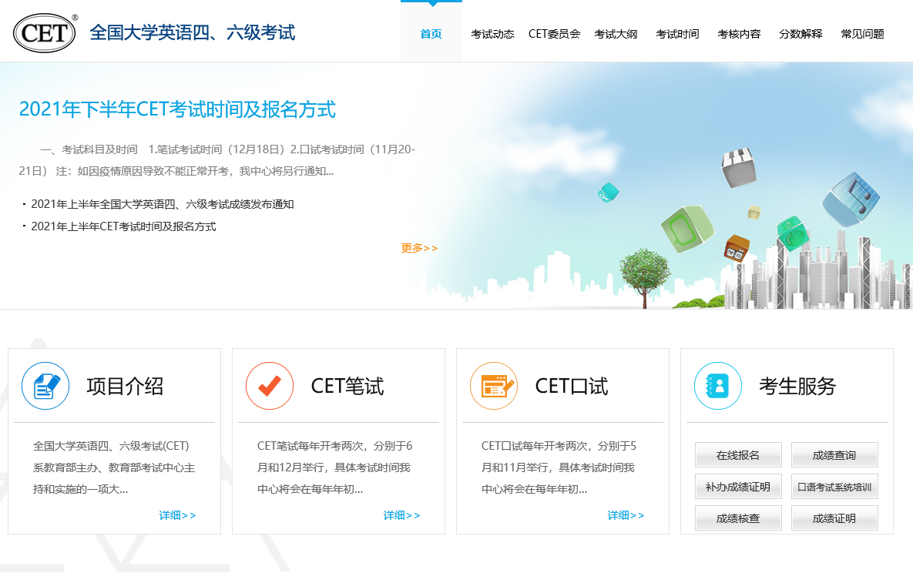This screenshot has height=573, width=913.
Task: Click 详细>> under 项目介绍
Action: click(178, 515)
